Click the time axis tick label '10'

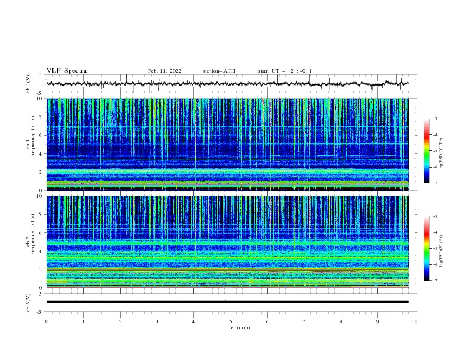[415, 321]
